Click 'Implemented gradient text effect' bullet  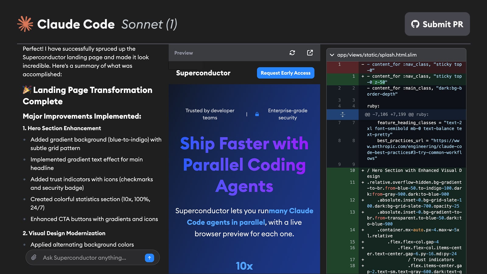(x=86, y=163)
